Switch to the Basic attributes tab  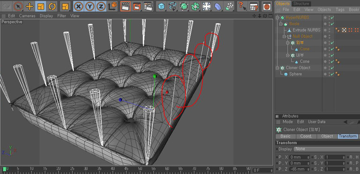pos(285,136)
